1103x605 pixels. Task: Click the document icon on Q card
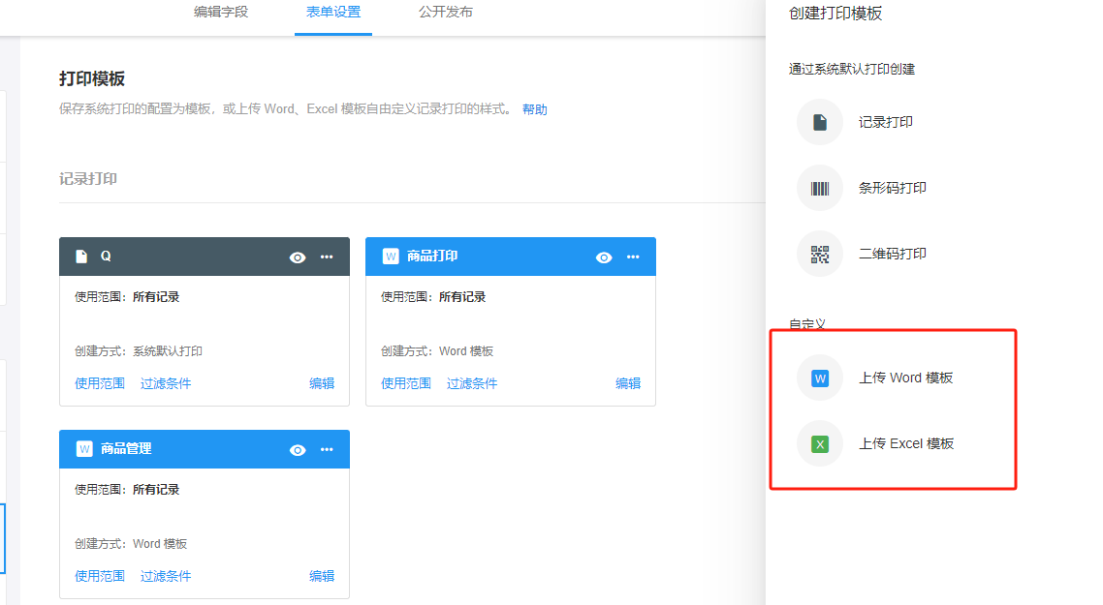(82, 257)
